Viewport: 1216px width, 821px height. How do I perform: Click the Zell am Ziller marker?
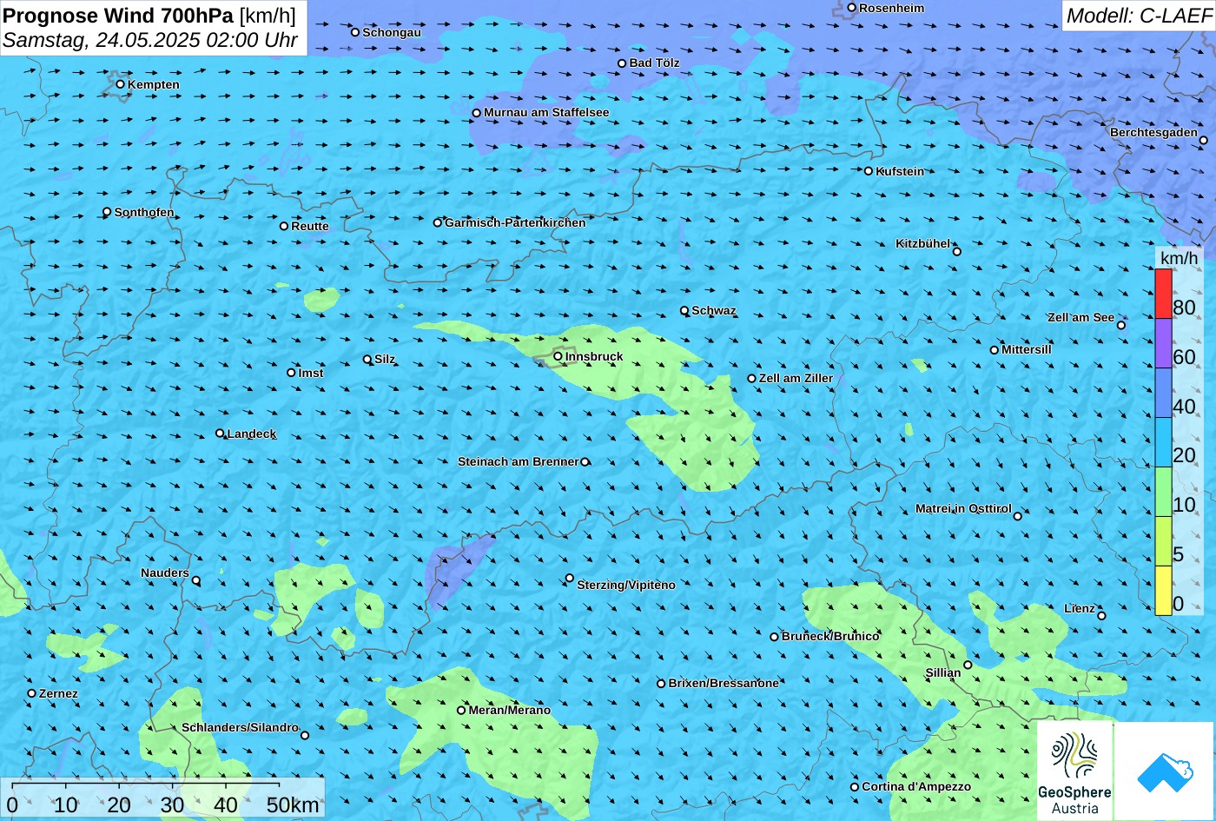(751, 379)
